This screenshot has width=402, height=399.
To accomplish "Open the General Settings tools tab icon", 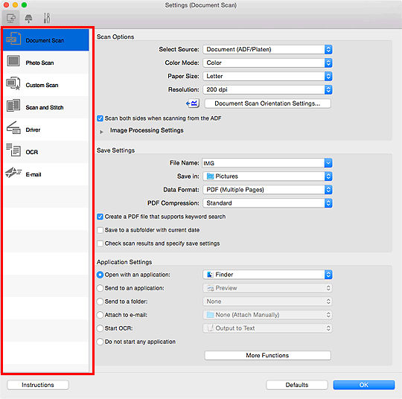I will point(47,18).
